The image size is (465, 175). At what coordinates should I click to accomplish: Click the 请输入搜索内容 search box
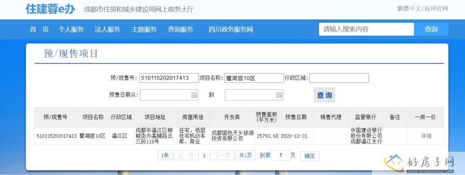click(366, 29)
